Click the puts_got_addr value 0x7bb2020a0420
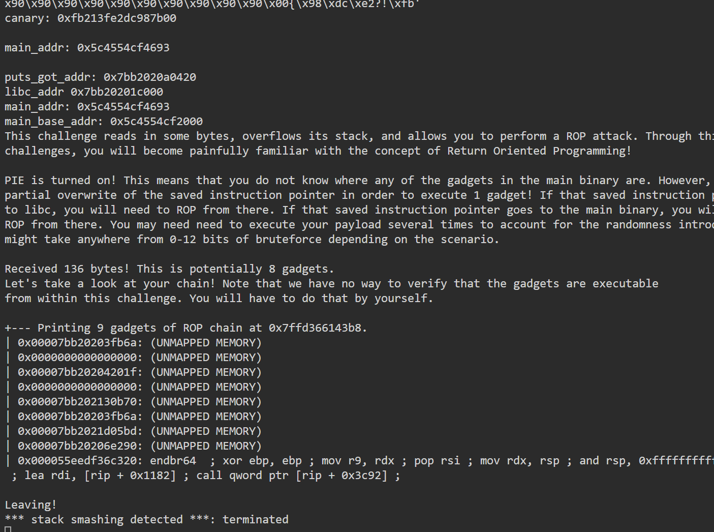The height and width of the screenshot is (532, 714). (x=150, y=77)
